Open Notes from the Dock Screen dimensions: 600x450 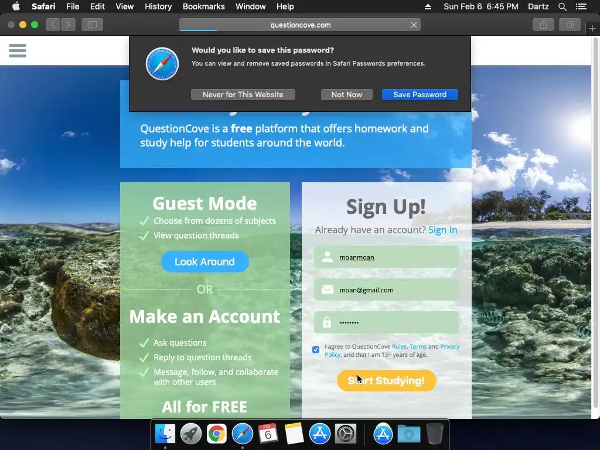[x=294, y=434]
